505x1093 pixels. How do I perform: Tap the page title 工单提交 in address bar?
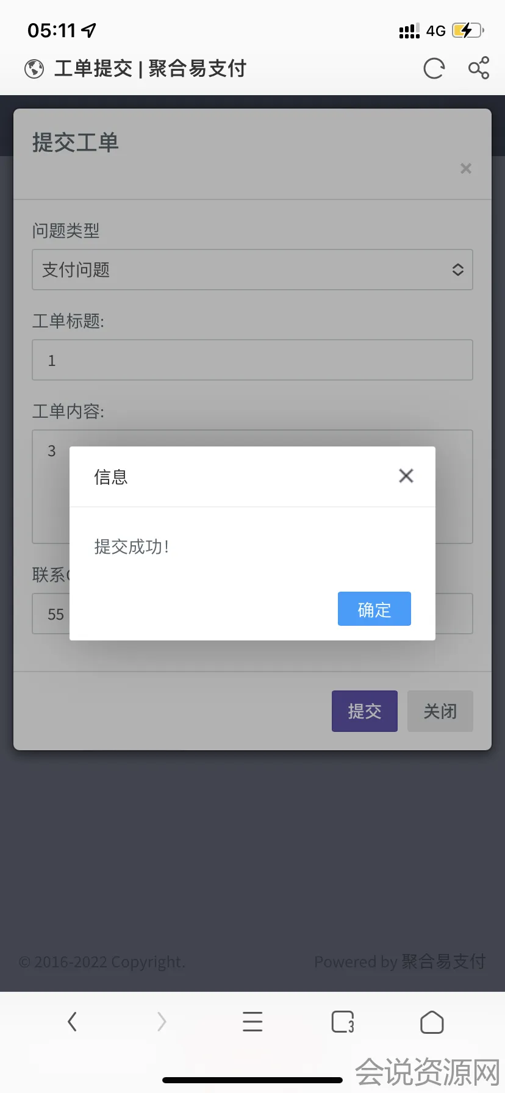tap(93, 68)
